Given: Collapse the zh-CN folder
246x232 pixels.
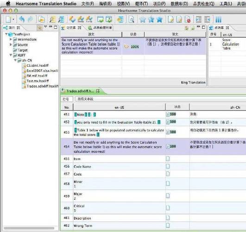Looking at the screenshot, I should (15, 60).
